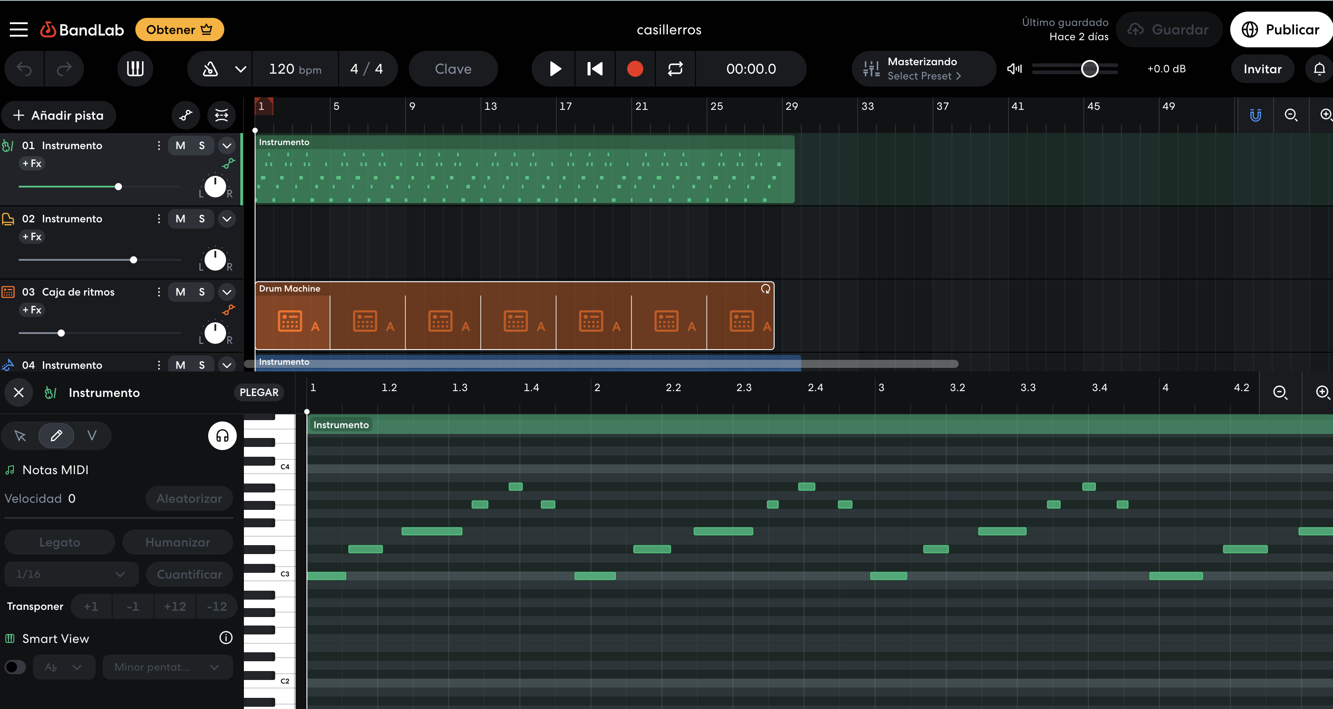The height and width of the screenshot is (709, 1333).
Task: Open track 03 three-dot options menu
Action: click(x=158, y=292)
